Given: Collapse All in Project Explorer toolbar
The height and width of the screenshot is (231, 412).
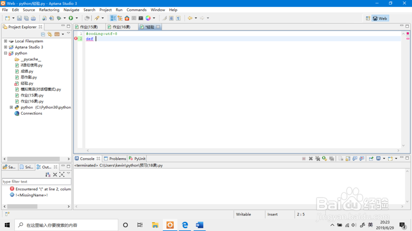Looking at the screenshot, I should click(x=43, y=34).
